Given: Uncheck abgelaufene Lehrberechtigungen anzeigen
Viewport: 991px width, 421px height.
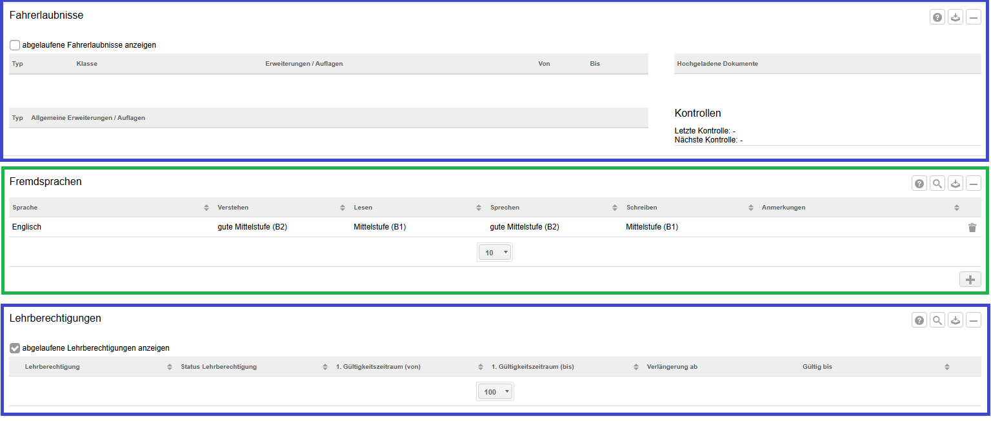Looking at the screenshot, I should pos(15,348).
